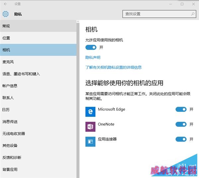Open the 帐户信息 section
The width and height of the screenshot is (199, 178).
[x=38, y=86]
